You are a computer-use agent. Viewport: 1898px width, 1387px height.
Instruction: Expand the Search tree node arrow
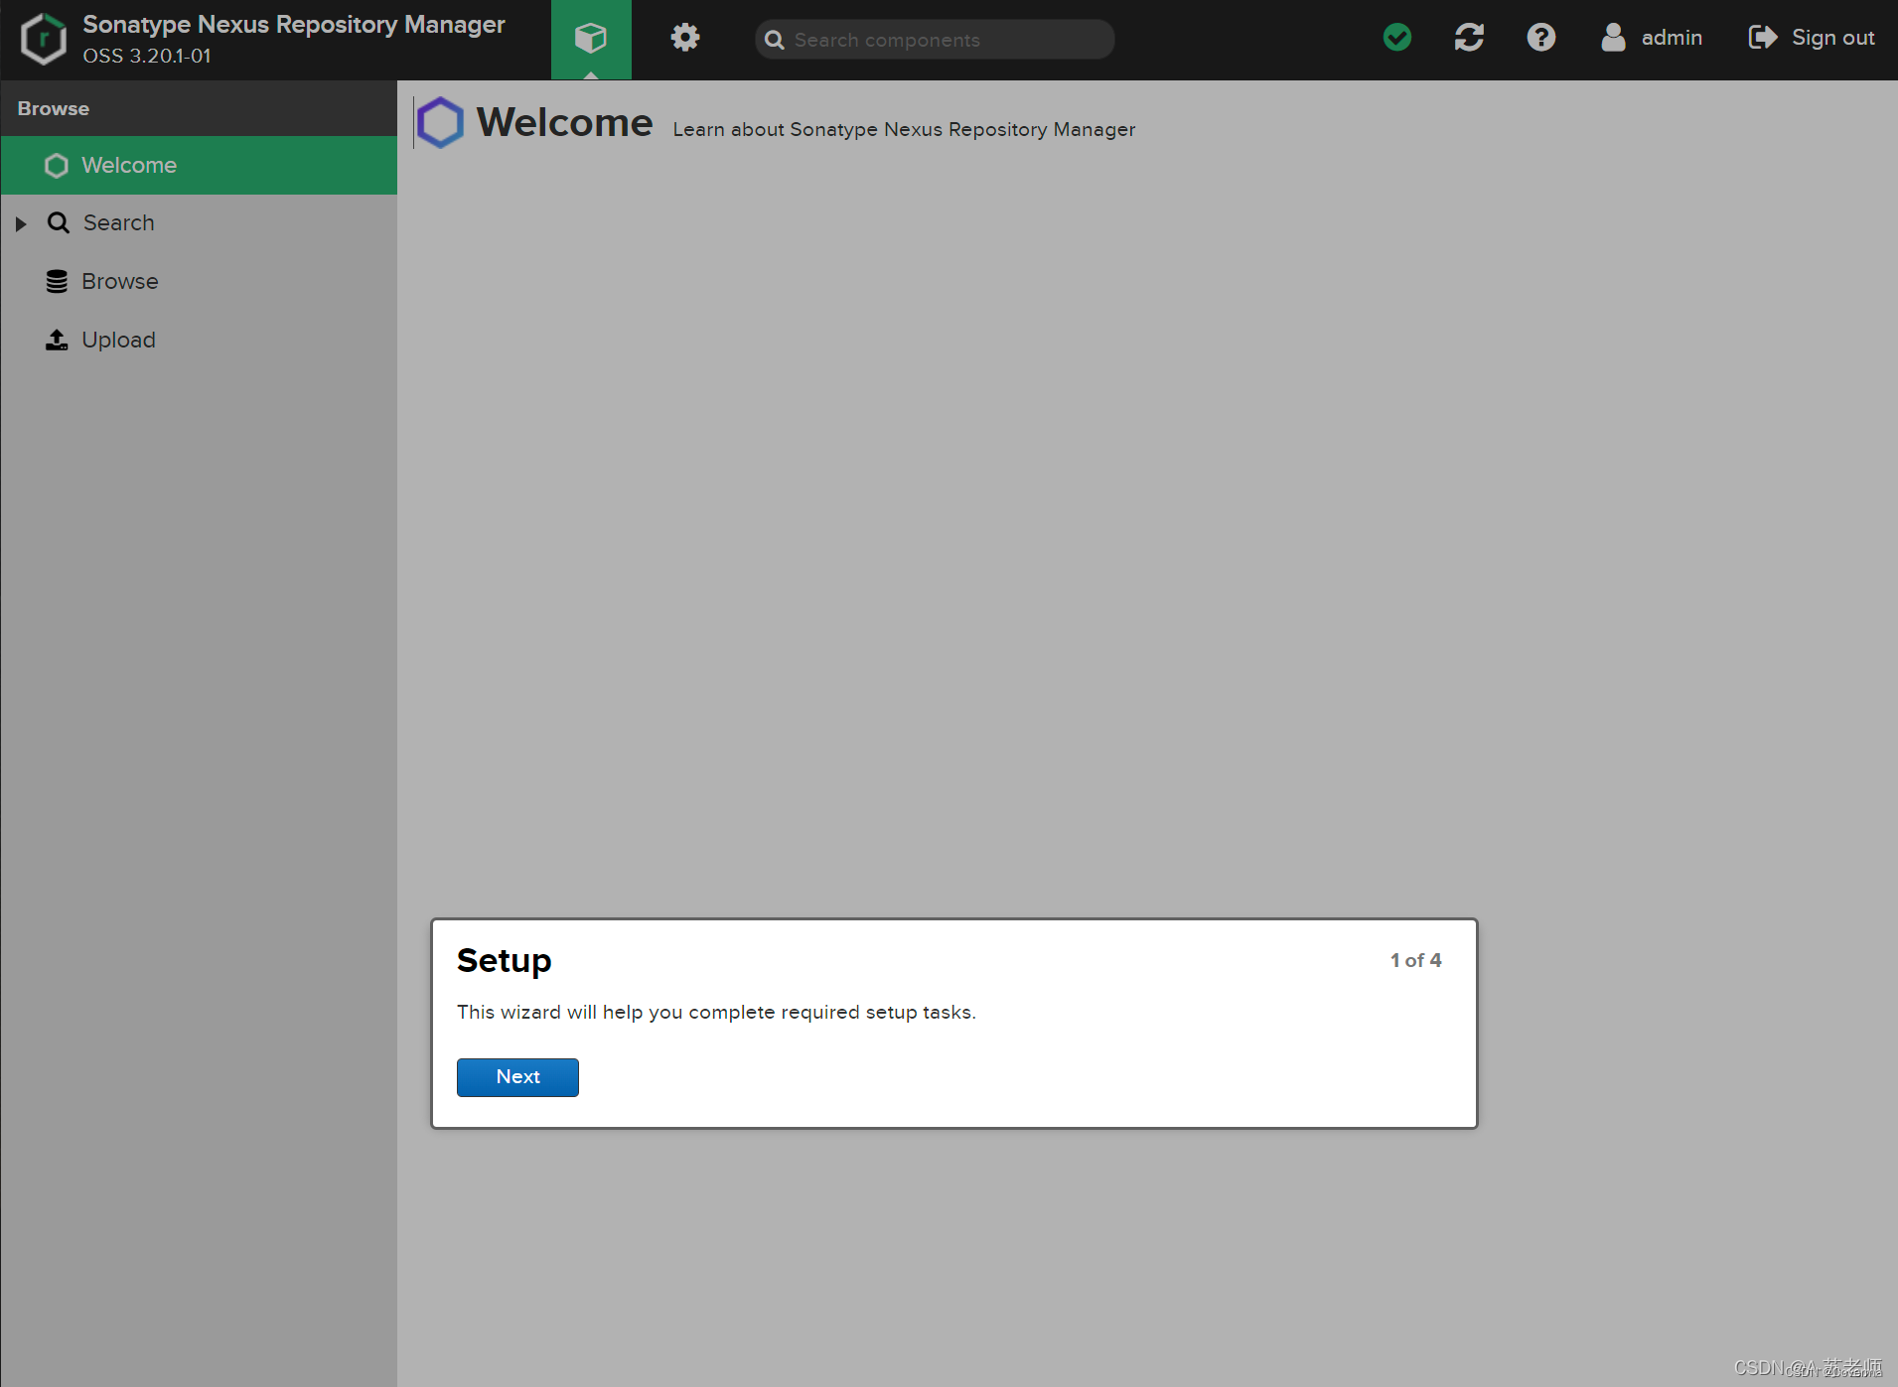tap(21, 223)
